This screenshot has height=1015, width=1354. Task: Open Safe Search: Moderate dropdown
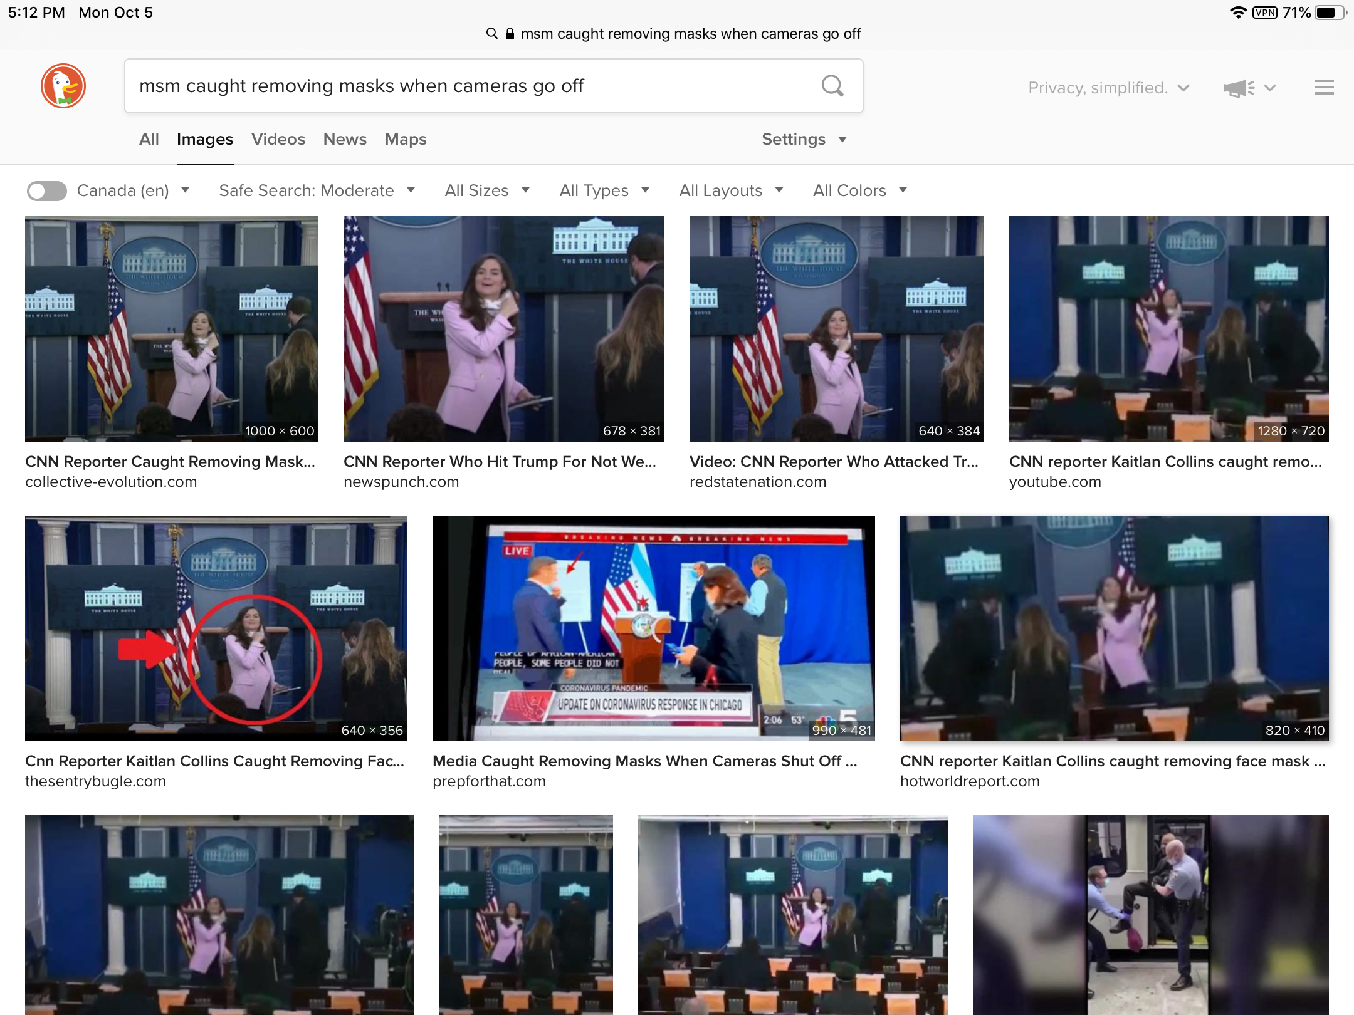[317, 190]
